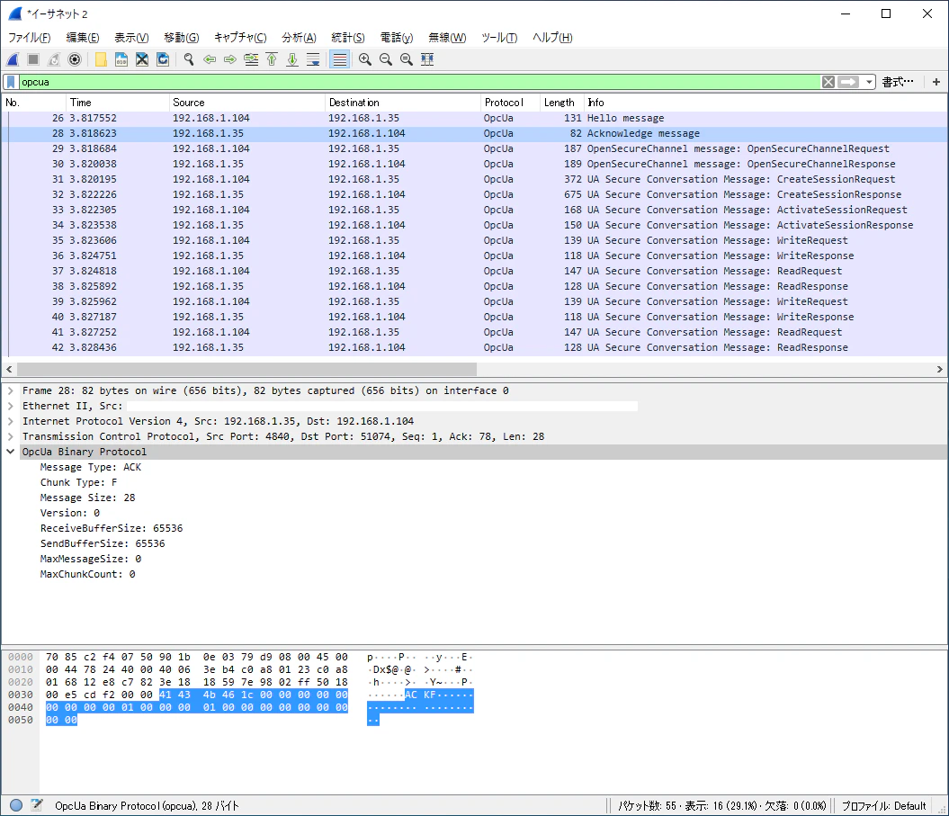Expand Transmission Control Protocol section
Image resolution: width=949 pixels, height=816 pixels.
pos(10,436)
